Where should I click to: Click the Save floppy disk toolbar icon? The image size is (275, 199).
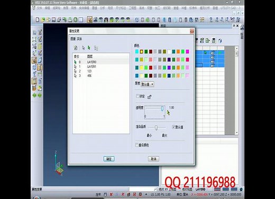point(53,20)
